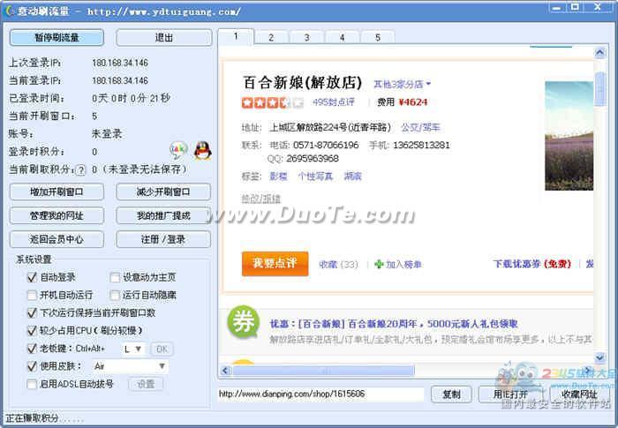618x428 pixels.
Task: Expand the 其他3家分店 dropdown
Action: pos(402,85)
